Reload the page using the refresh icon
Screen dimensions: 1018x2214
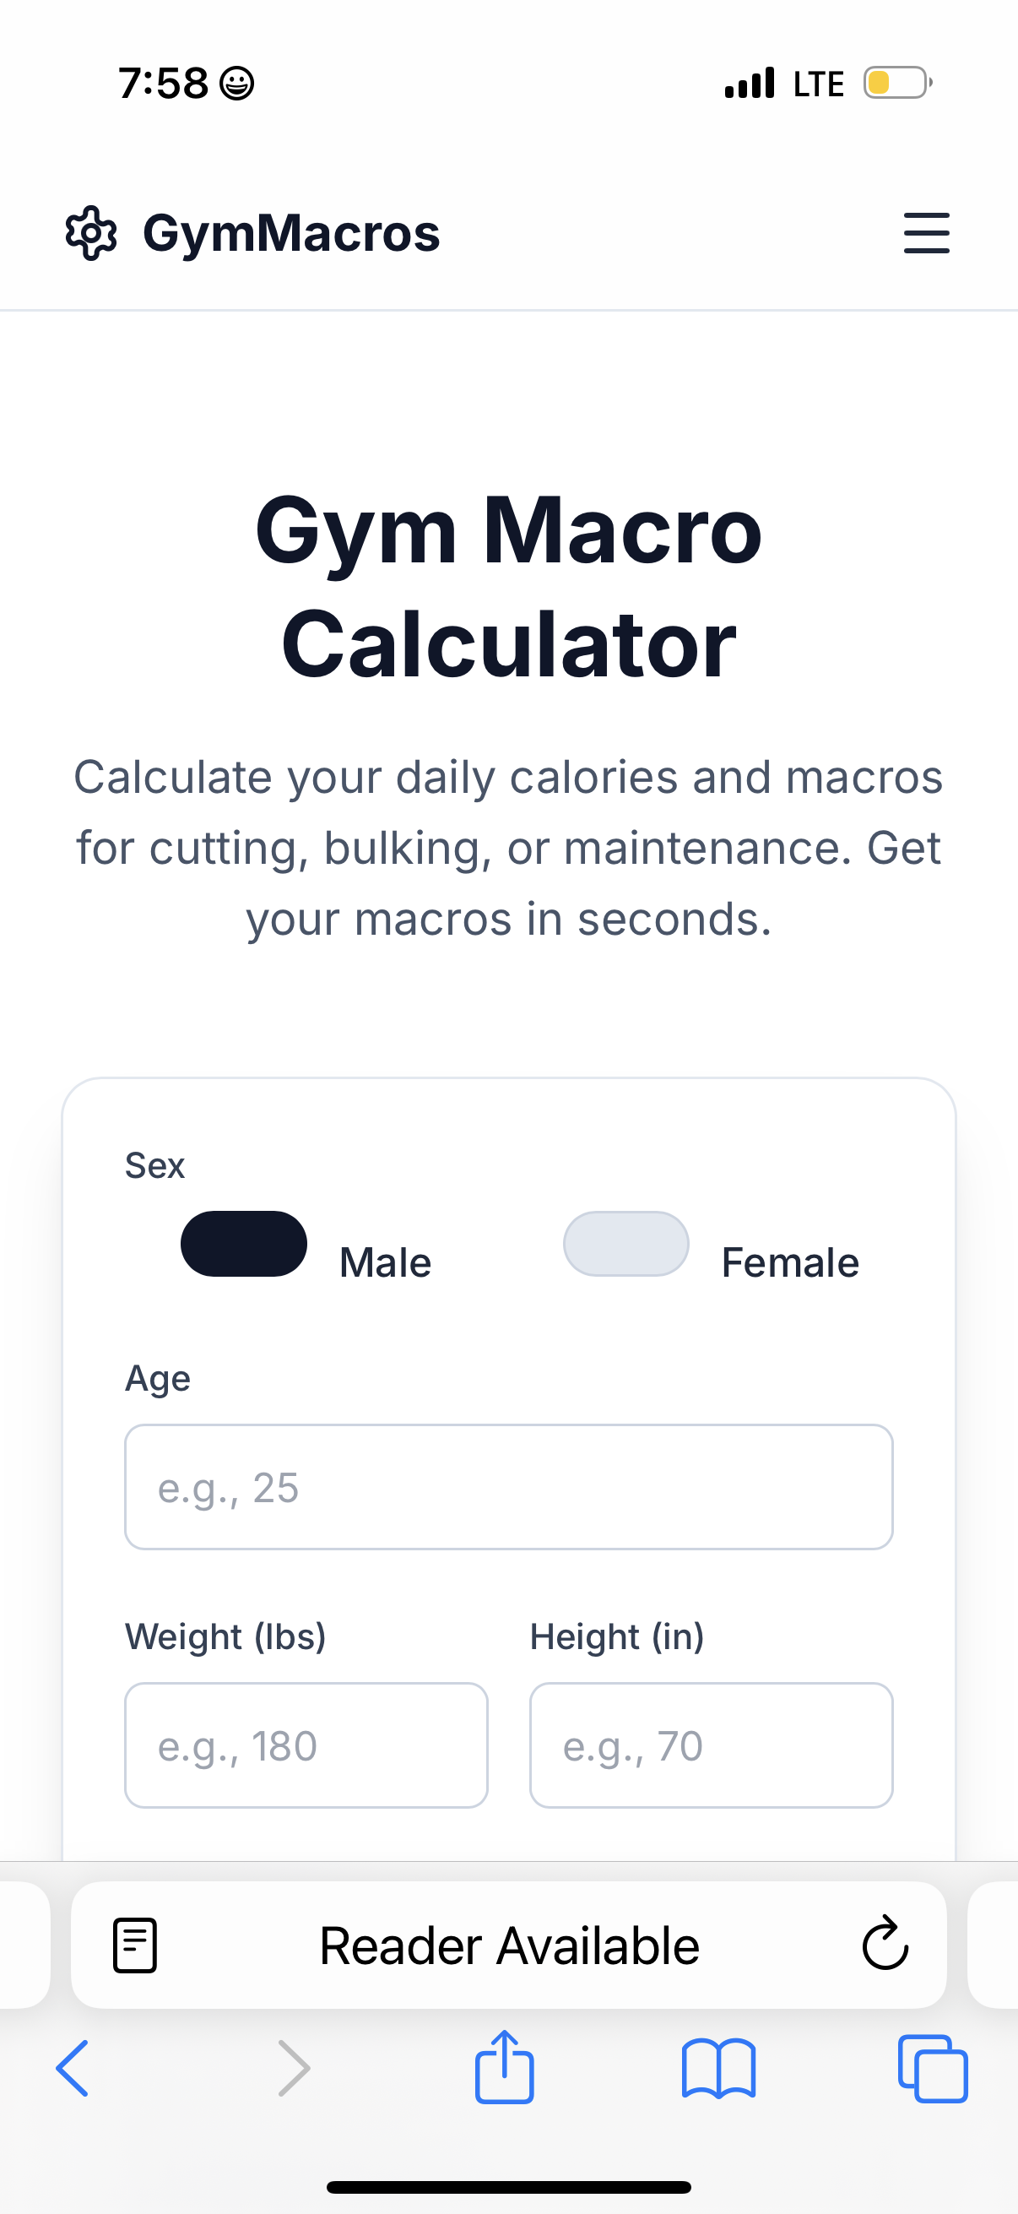pyautogui.click(x=883, y=1944)
